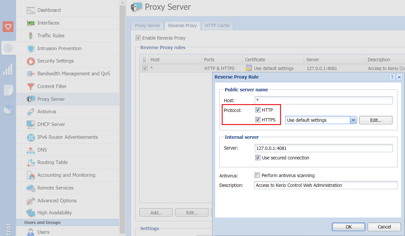Click the Content Filter funnel icon
Viewport: 405px width, 236px height.
(x=31, y=86)
